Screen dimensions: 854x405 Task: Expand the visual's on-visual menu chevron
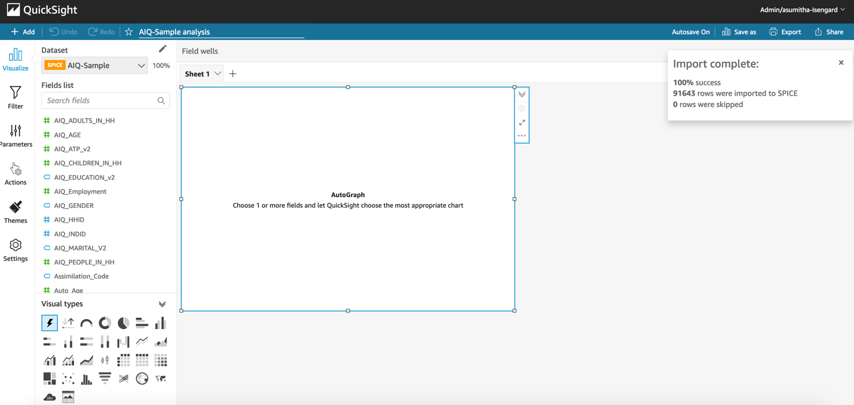click(522, 94)
